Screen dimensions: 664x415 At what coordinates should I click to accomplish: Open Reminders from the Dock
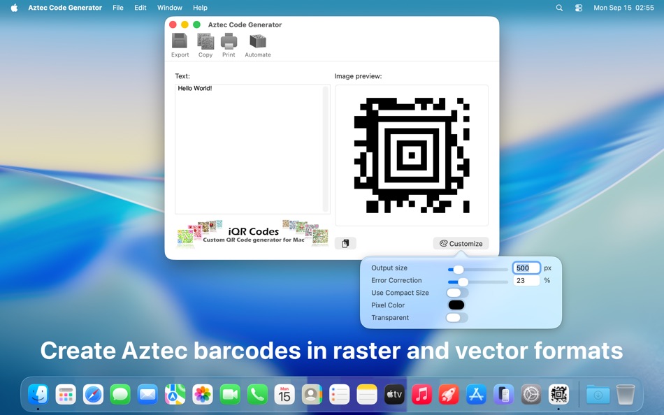(x=339, y=395)
